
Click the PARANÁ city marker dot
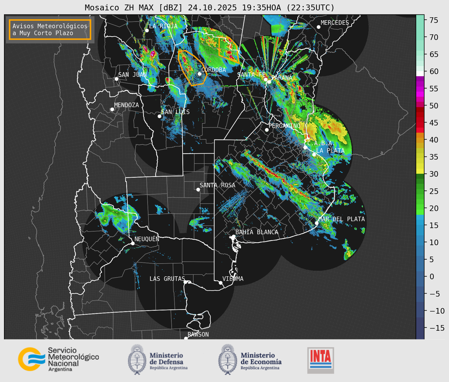[x=269, y=82]
